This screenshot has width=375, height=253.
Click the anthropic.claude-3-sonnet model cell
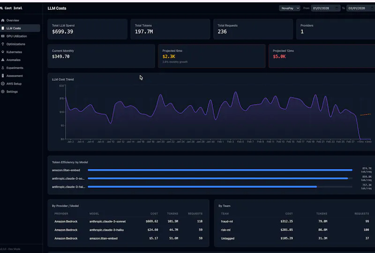click(x=108, y=222)
